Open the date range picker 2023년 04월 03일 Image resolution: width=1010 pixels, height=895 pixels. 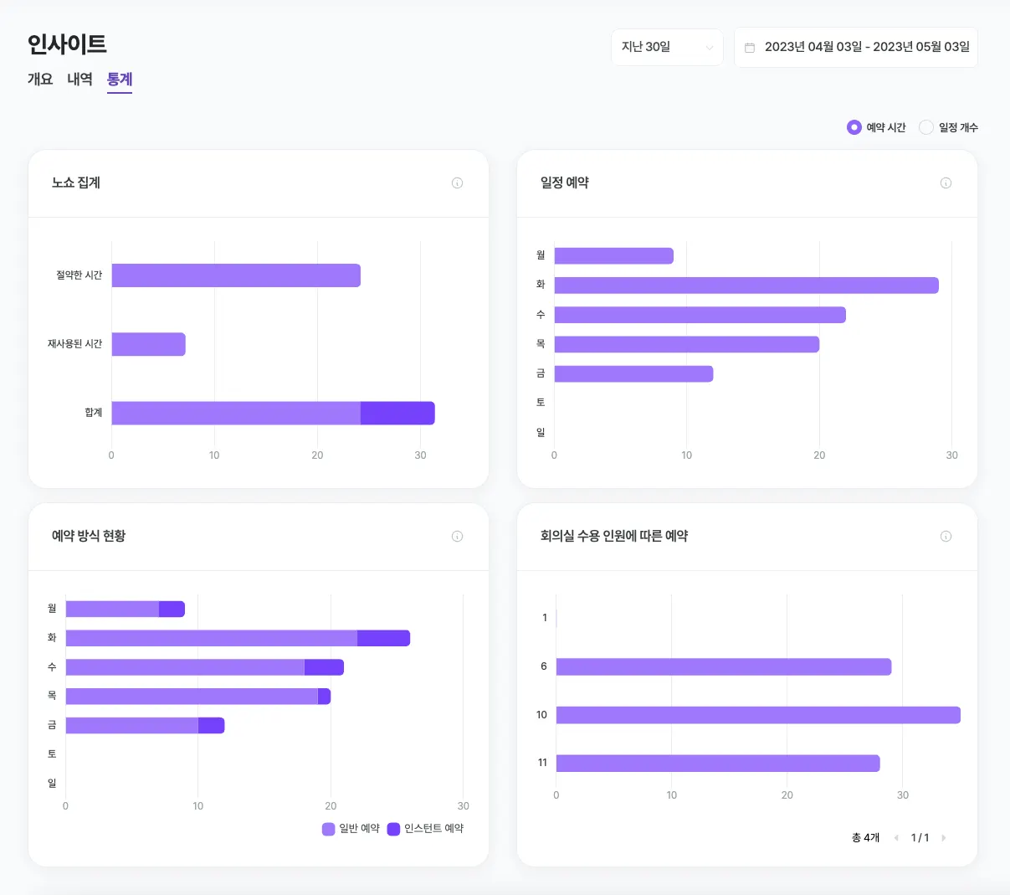click(x=856, y=48)
